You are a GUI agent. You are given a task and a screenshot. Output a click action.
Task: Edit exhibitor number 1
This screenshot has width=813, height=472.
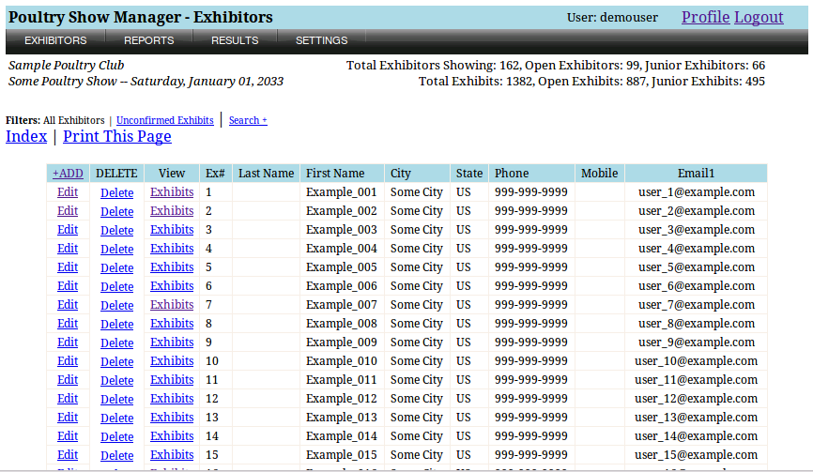[68, 192]
